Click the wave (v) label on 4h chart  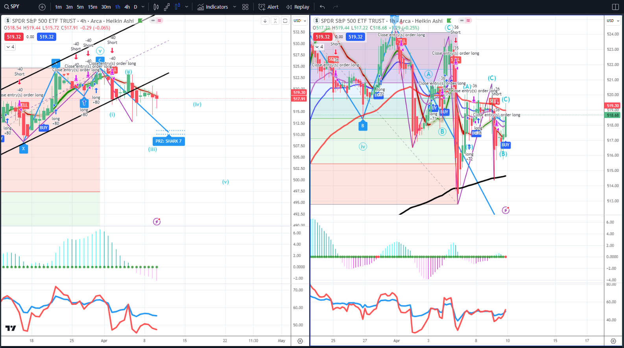pos(225,182)
